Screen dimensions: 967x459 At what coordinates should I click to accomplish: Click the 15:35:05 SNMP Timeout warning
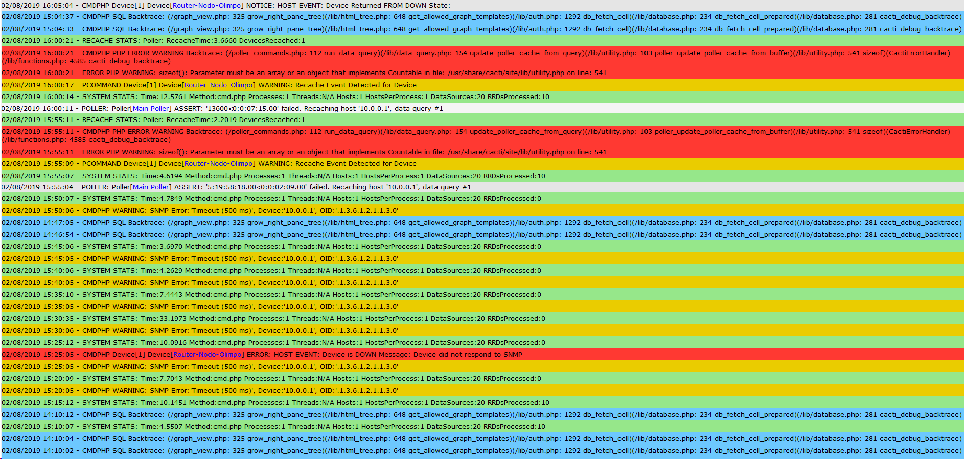482,307
